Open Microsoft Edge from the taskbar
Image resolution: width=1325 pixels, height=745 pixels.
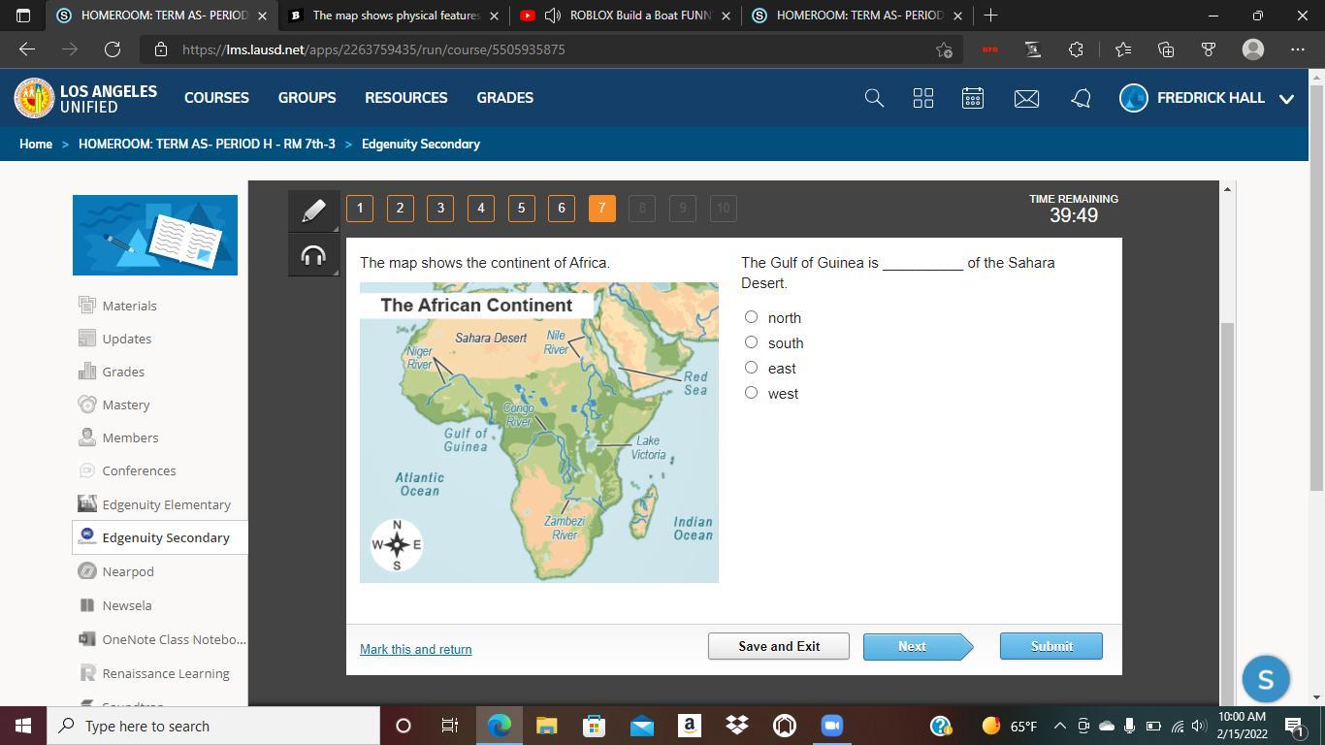[500, 726]
